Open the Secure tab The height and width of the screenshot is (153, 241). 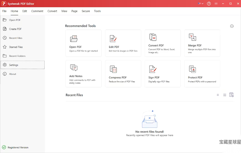(86, 11)
